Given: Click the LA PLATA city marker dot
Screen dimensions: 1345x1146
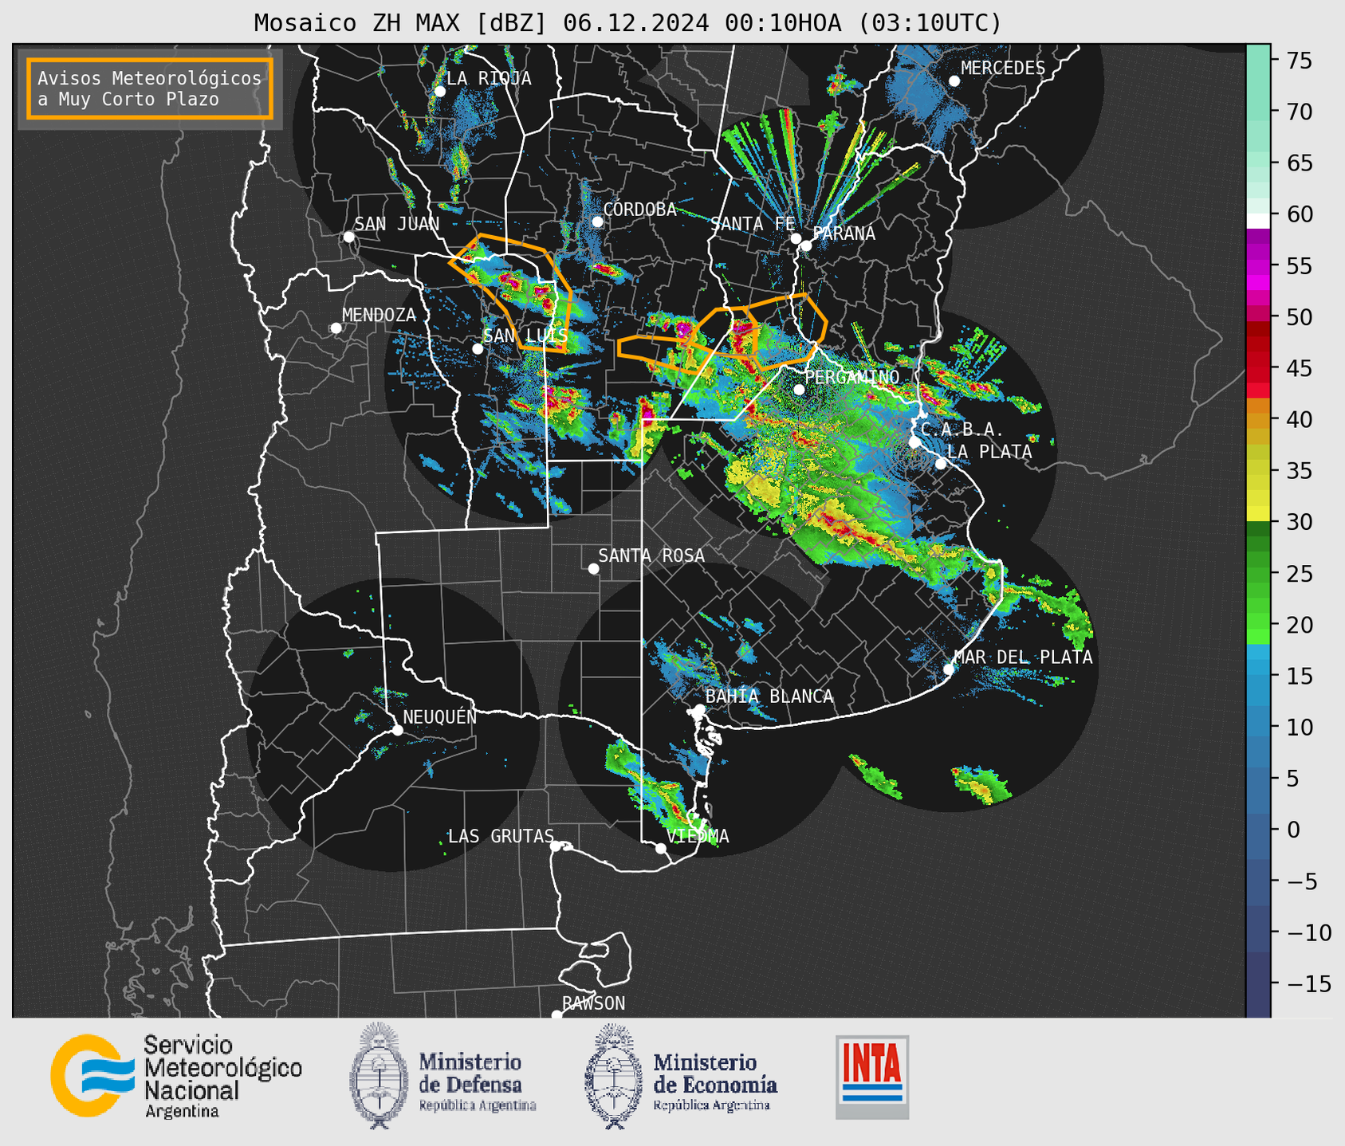Looking at the screenshot, I should [x=940, y=464].
